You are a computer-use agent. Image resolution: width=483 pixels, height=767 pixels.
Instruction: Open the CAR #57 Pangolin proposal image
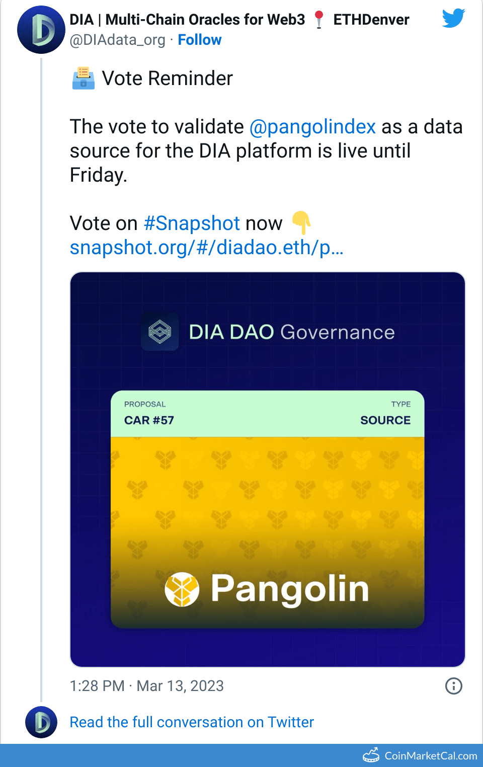268,508
